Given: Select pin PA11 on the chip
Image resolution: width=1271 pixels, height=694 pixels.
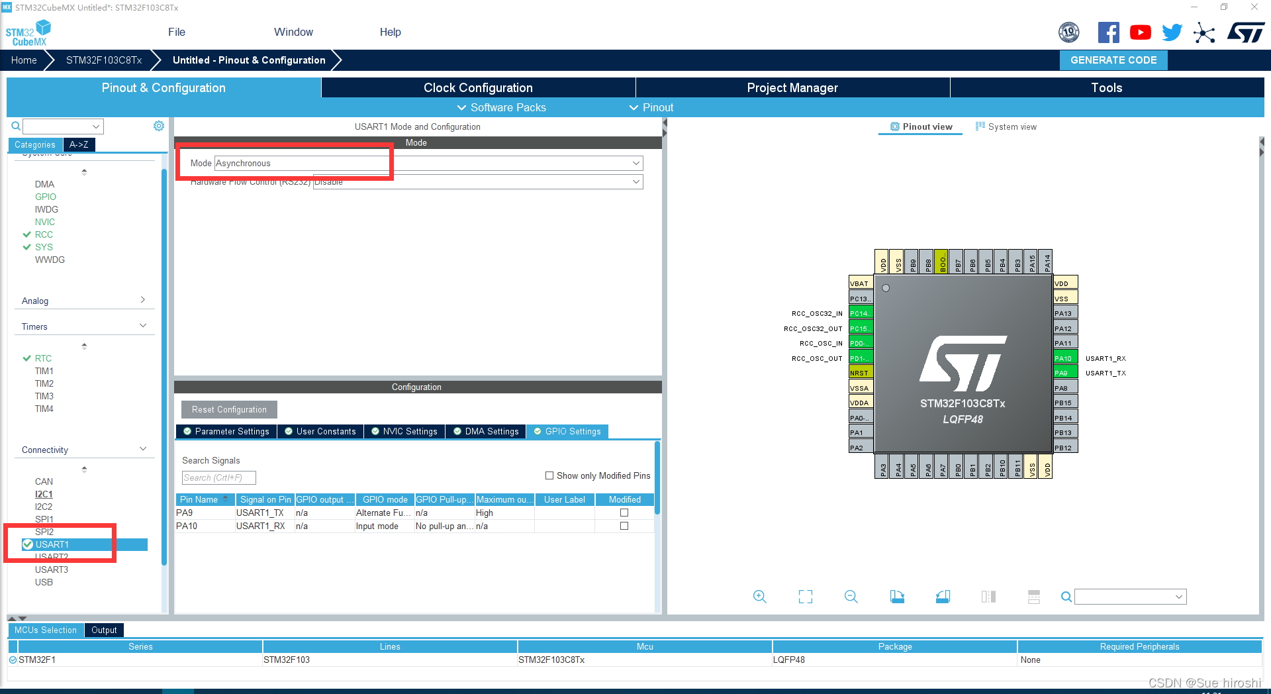Looking at the screenshot, I should (x=1065, y=343).
